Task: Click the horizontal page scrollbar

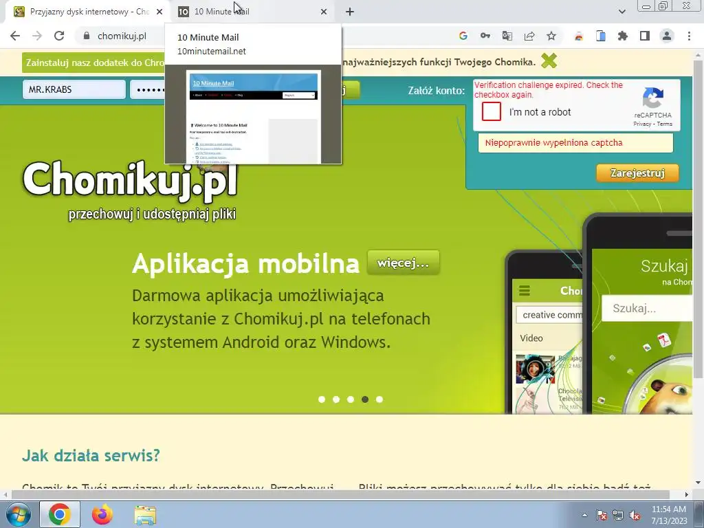Action: click(340, 494)
